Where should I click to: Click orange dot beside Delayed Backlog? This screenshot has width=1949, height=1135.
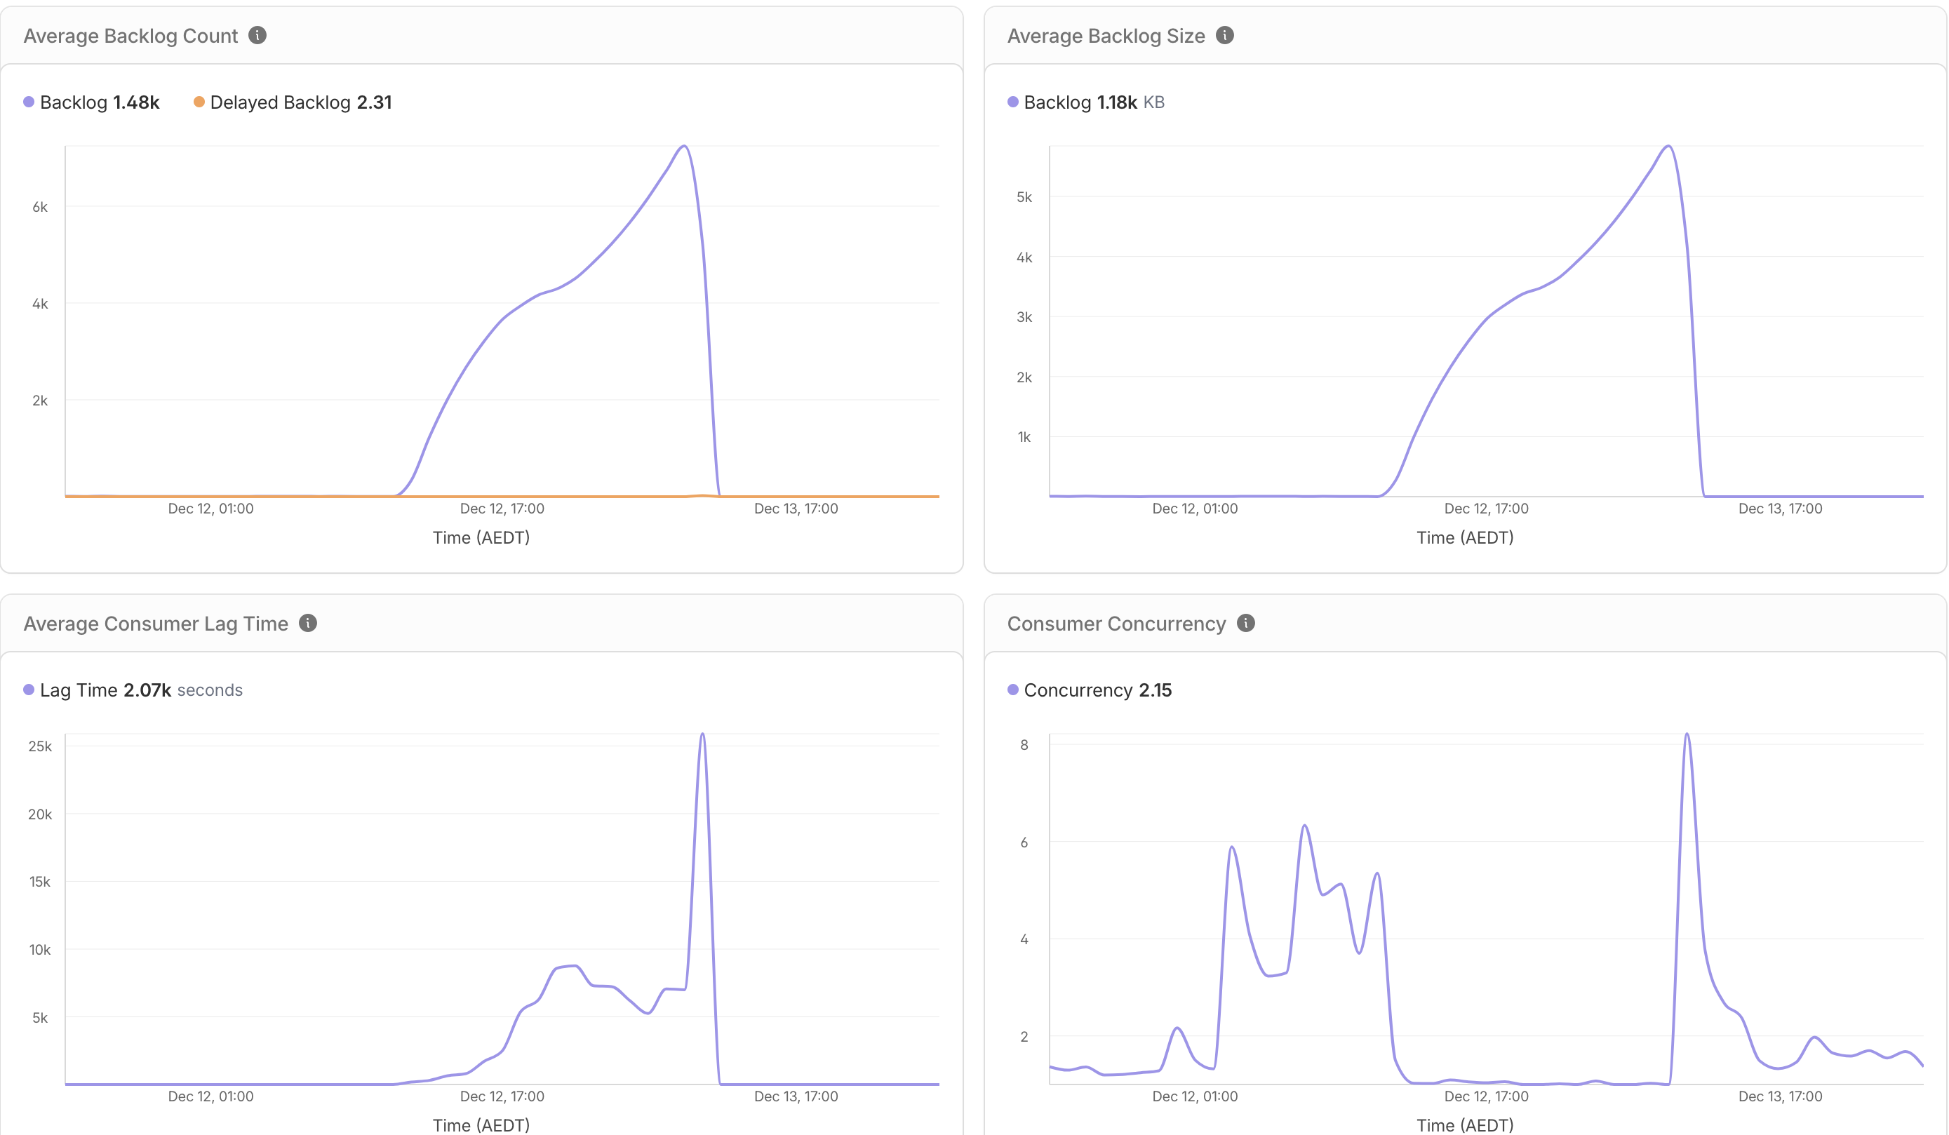tap(199, 102)
